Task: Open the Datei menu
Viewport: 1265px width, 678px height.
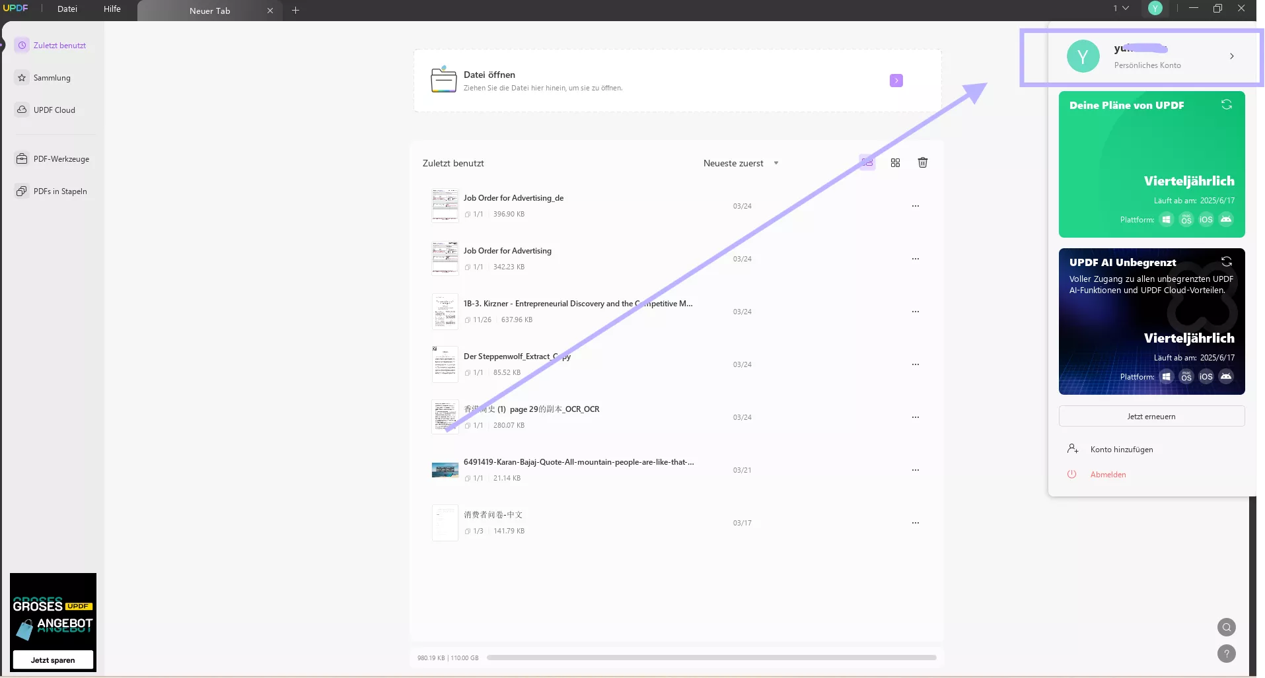Action: coord(67,9)
